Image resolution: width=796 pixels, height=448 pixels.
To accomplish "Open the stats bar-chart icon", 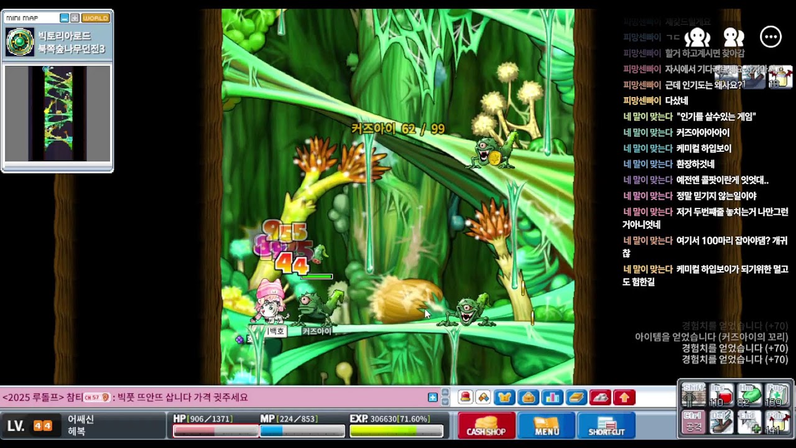I will click(552, 398).
